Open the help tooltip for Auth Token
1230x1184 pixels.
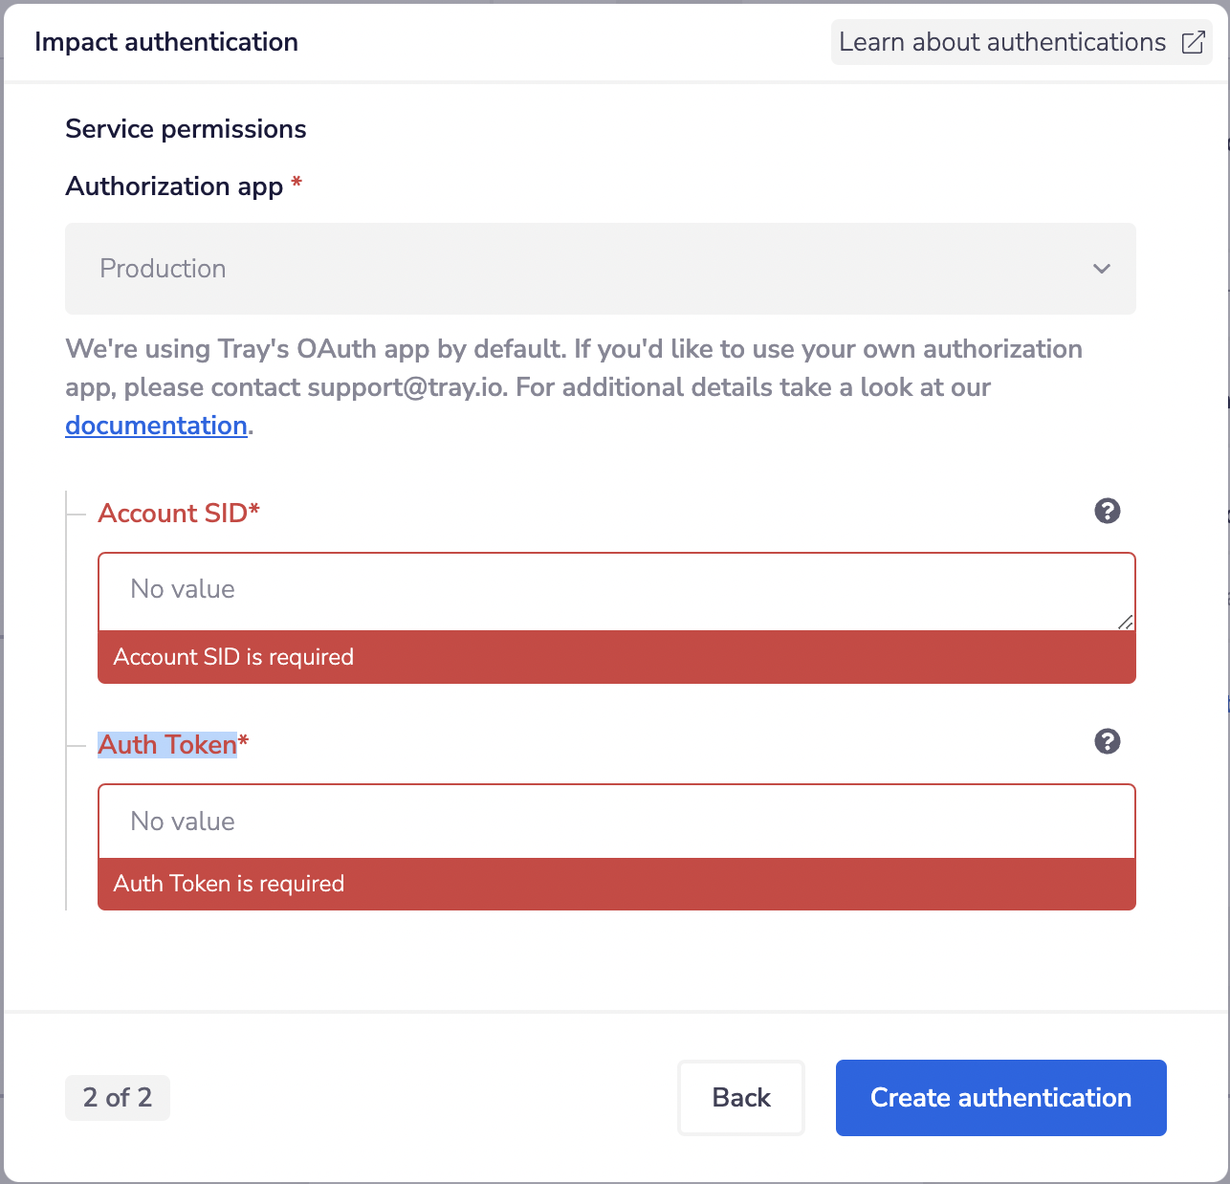pyautogui.click(x=1107, y=741)
